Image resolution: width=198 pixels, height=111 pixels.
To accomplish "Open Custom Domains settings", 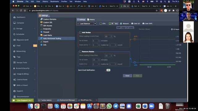I will (48, 19).
